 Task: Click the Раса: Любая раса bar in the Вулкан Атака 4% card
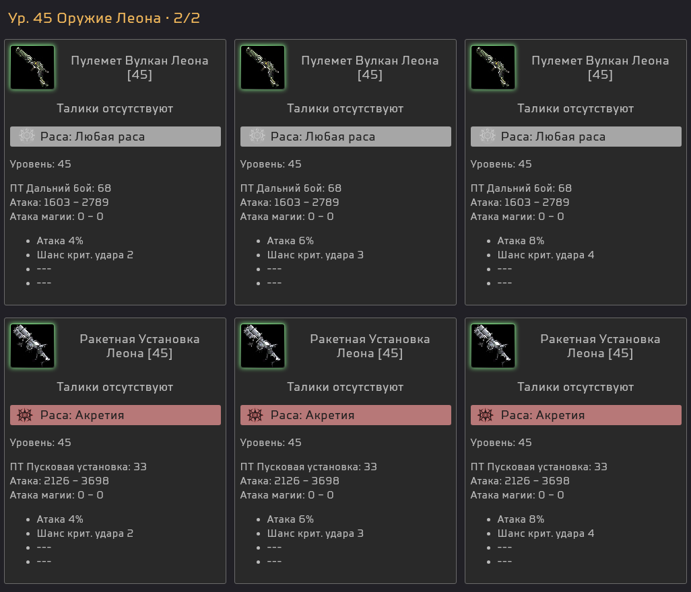coord(115,137)
